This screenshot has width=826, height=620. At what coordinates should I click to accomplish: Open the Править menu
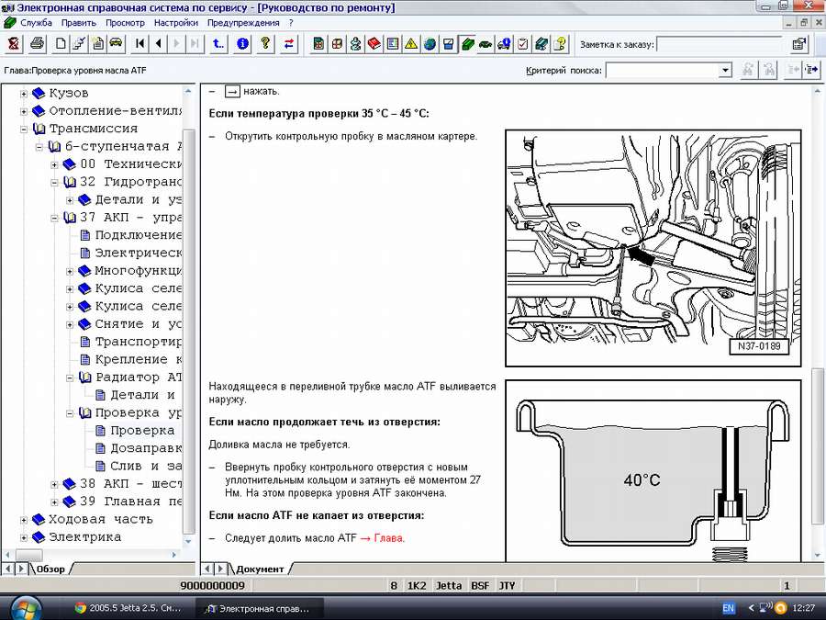point(79,23)
